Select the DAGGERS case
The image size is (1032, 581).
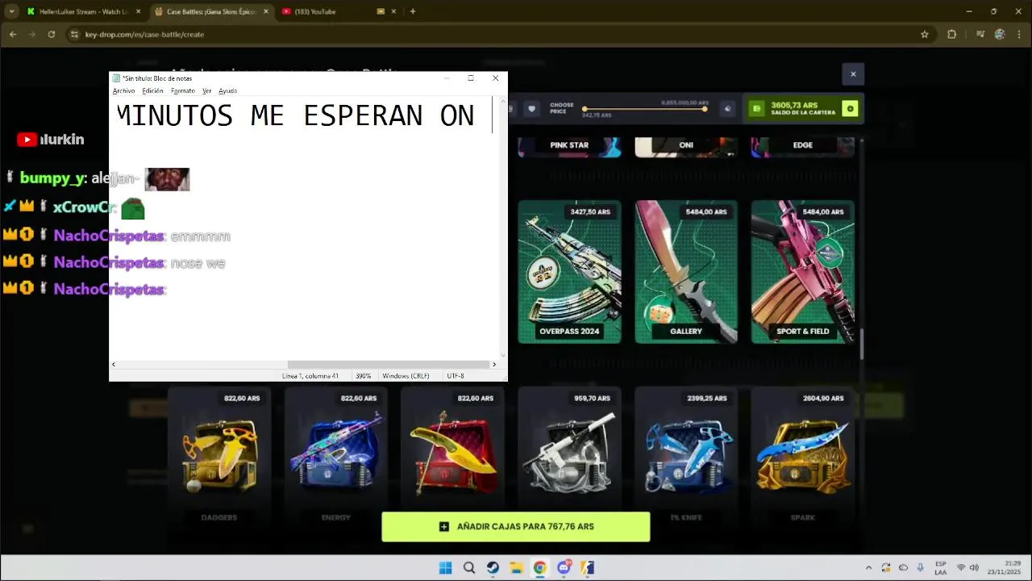coord(219,456)
